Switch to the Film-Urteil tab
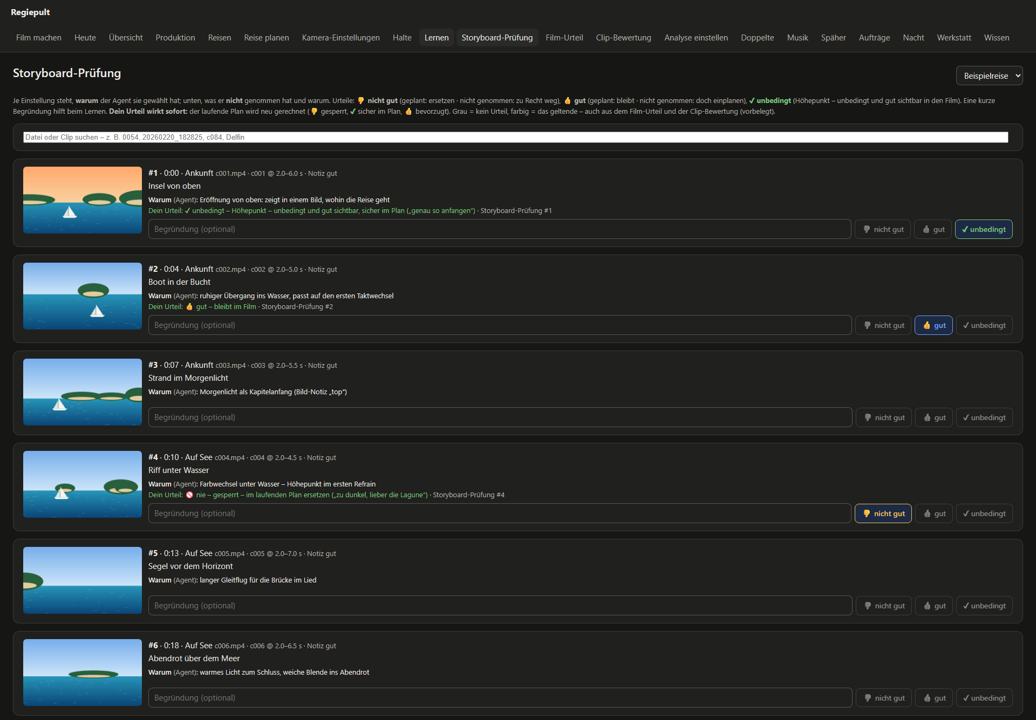Viewport: 1036px width, 720px height. [564, 38]
